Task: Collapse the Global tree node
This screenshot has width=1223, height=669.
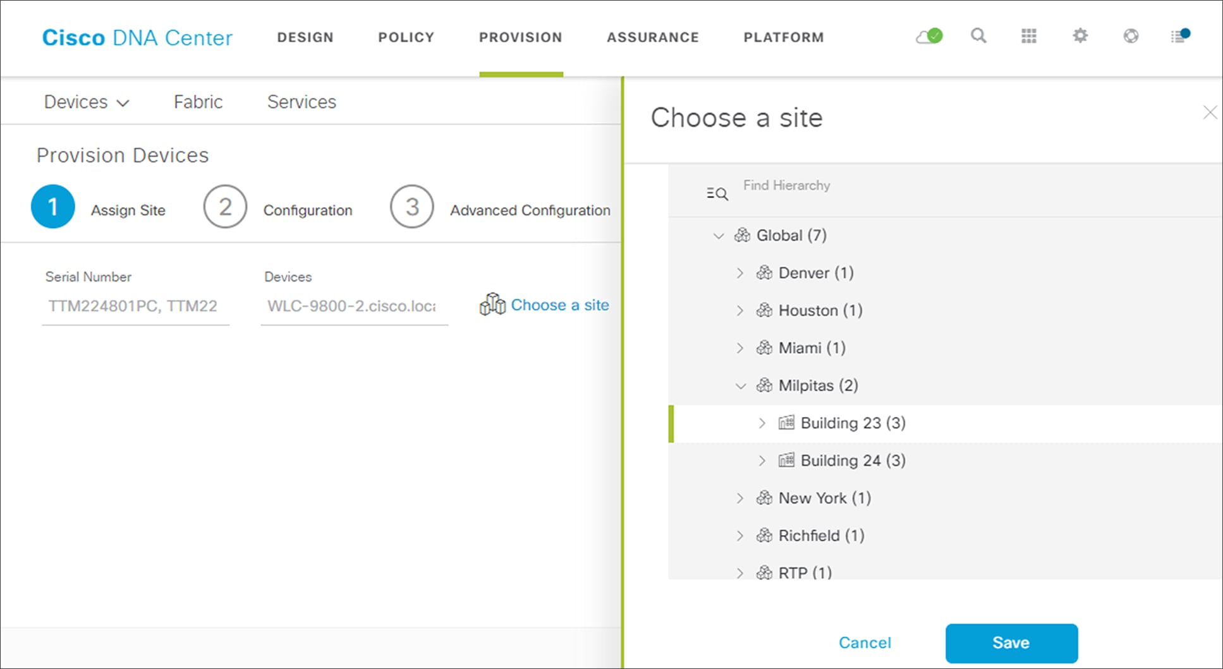Action: click(719, 236)
